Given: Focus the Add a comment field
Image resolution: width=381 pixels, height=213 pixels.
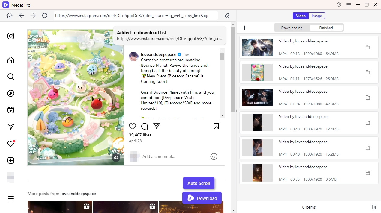Looking at the screenshot, I should click(175, 156).
